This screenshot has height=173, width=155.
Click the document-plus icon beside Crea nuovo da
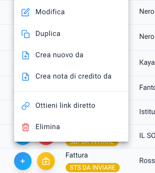pos(25,56)
